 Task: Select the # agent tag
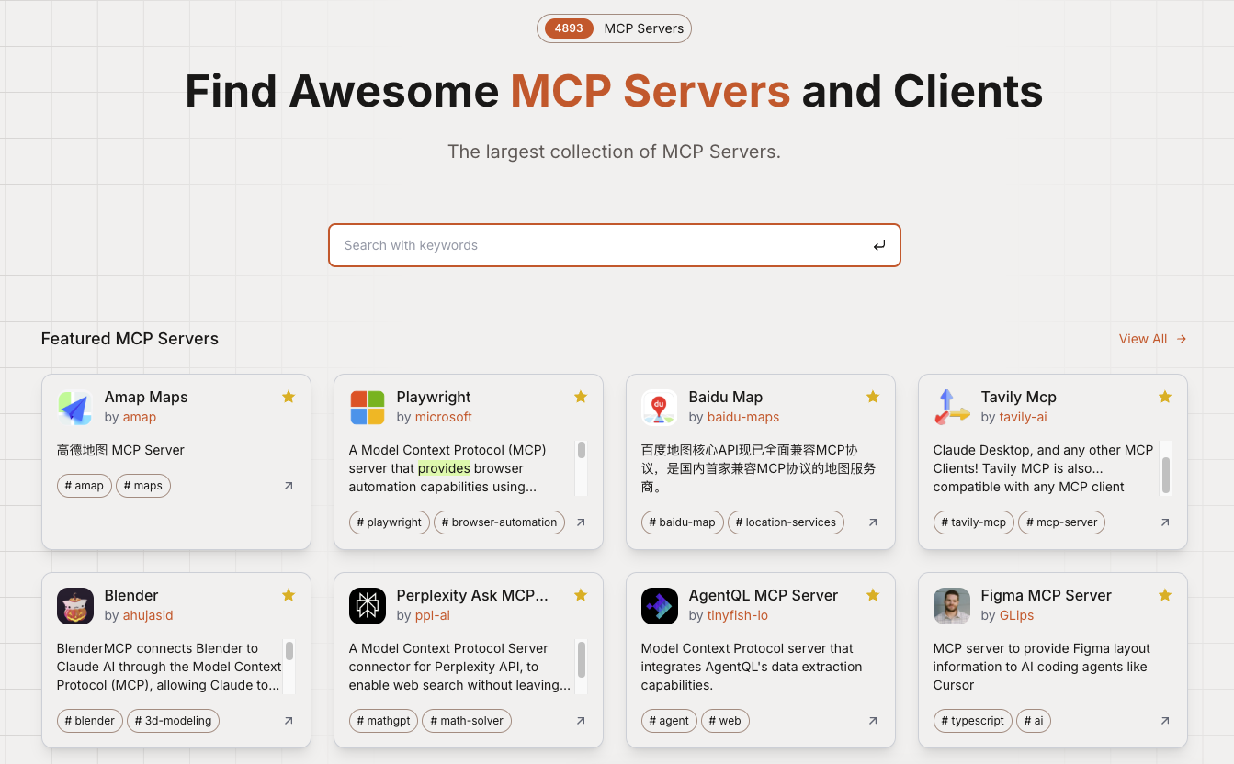point(670,721)
